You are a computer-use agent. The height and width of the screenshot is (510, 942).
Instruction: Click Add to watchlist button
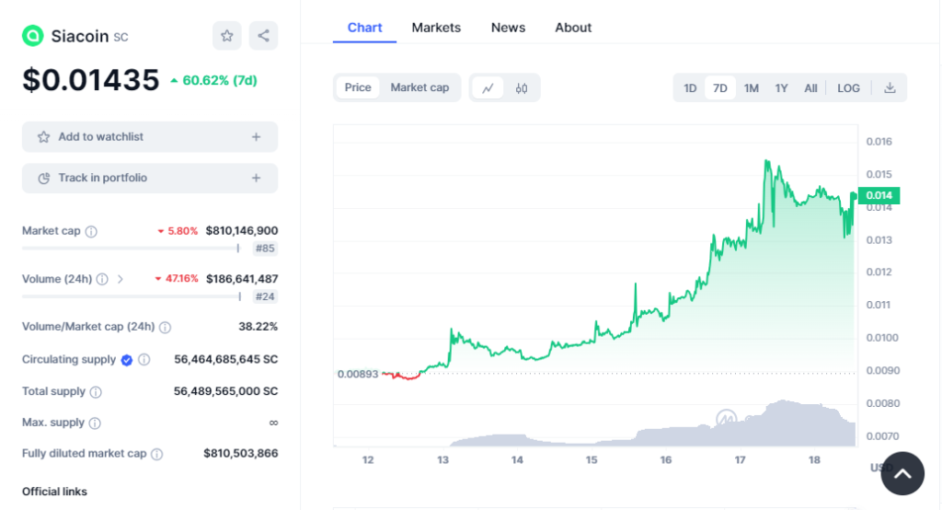(x=150, y=137)
